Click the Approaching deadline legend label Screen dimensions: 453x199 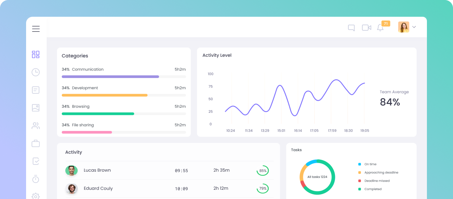(381, 173)
